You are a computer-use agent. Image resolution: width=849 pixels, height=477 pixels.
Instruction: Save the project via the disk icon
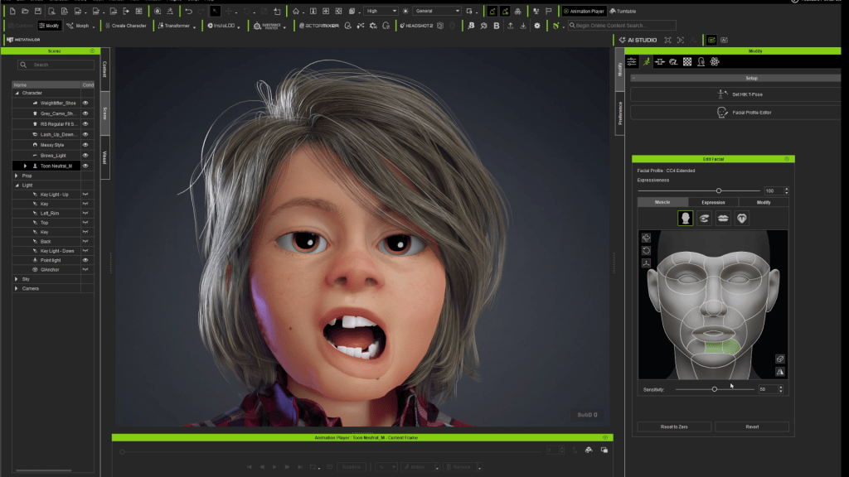click(38, 11)
